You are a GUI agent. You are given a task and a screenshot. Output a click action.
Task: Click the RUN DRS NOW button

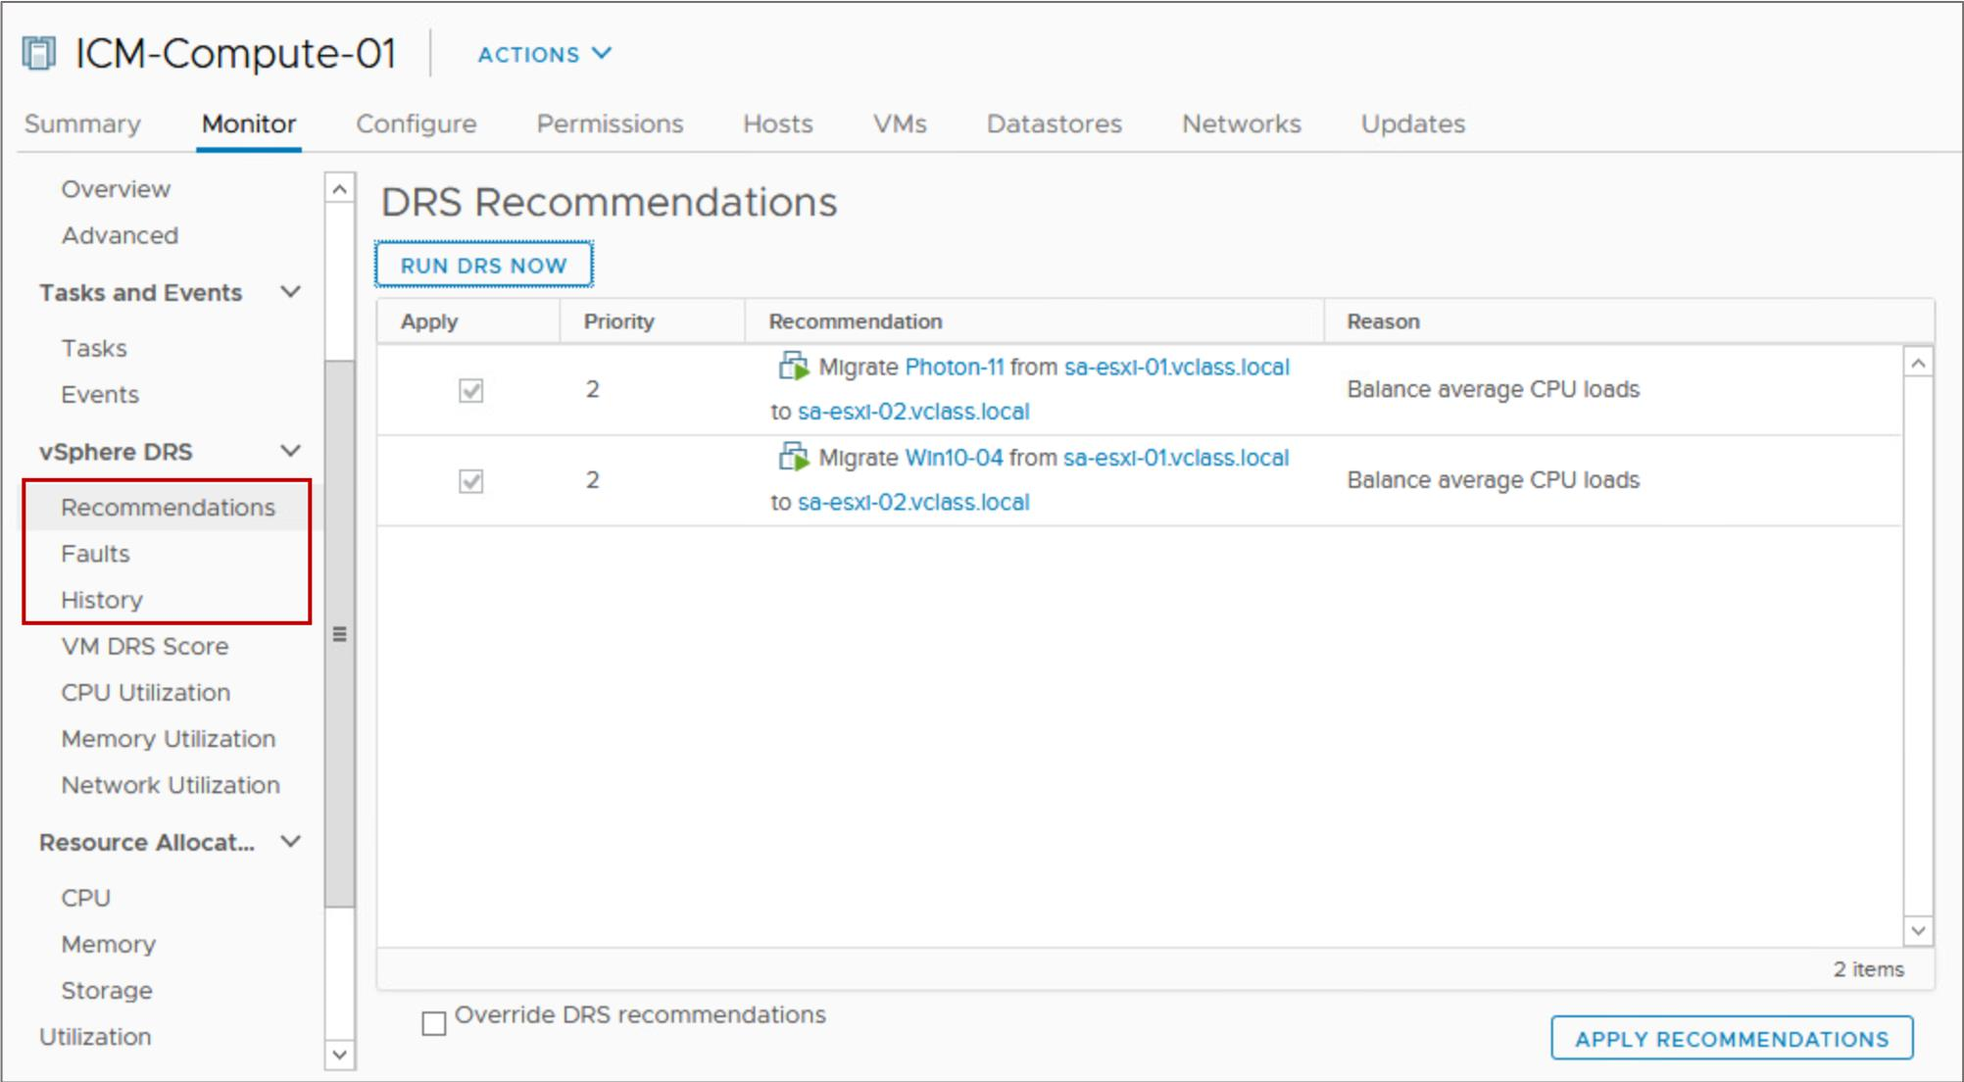click(x=484, y=265)
